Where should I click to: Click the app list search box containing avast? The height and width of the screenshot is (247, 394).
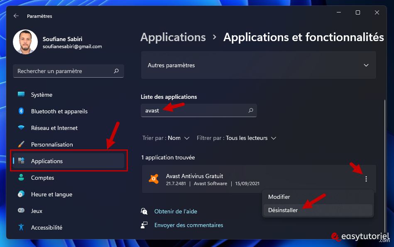(199, 110)
